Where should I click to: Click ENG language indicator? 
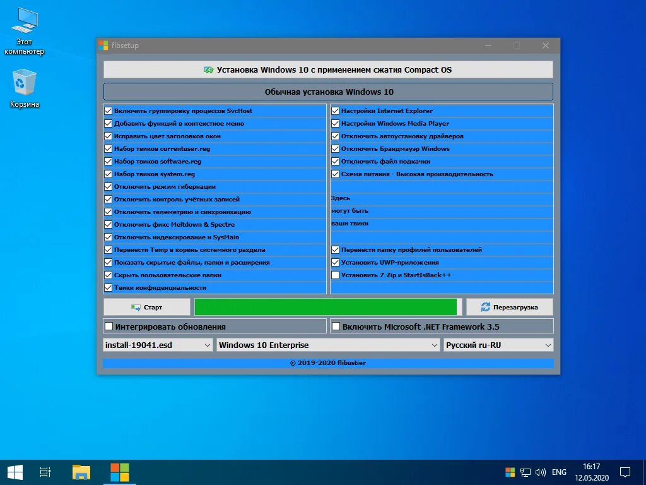[x=559, y=472]
